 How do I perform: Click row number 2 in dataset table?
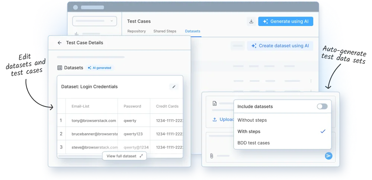(61, 134)
